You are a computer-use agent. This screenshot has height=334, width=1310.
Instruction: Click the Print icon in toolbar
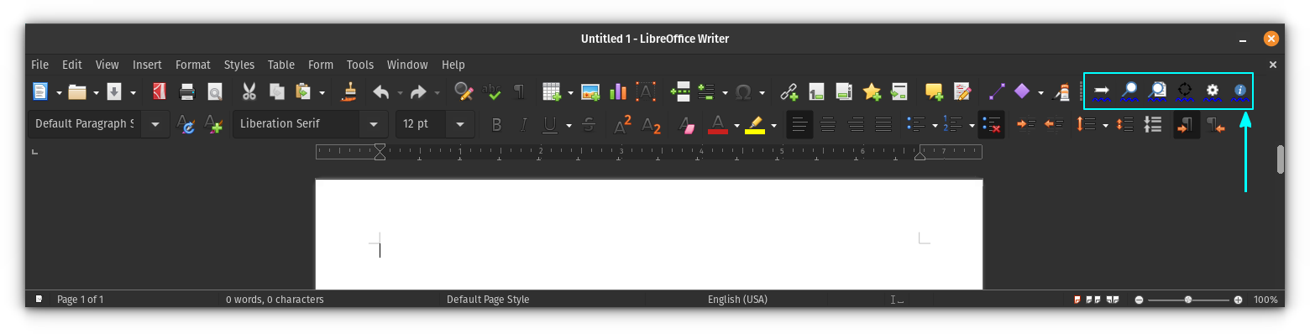(x=187, y=91)
